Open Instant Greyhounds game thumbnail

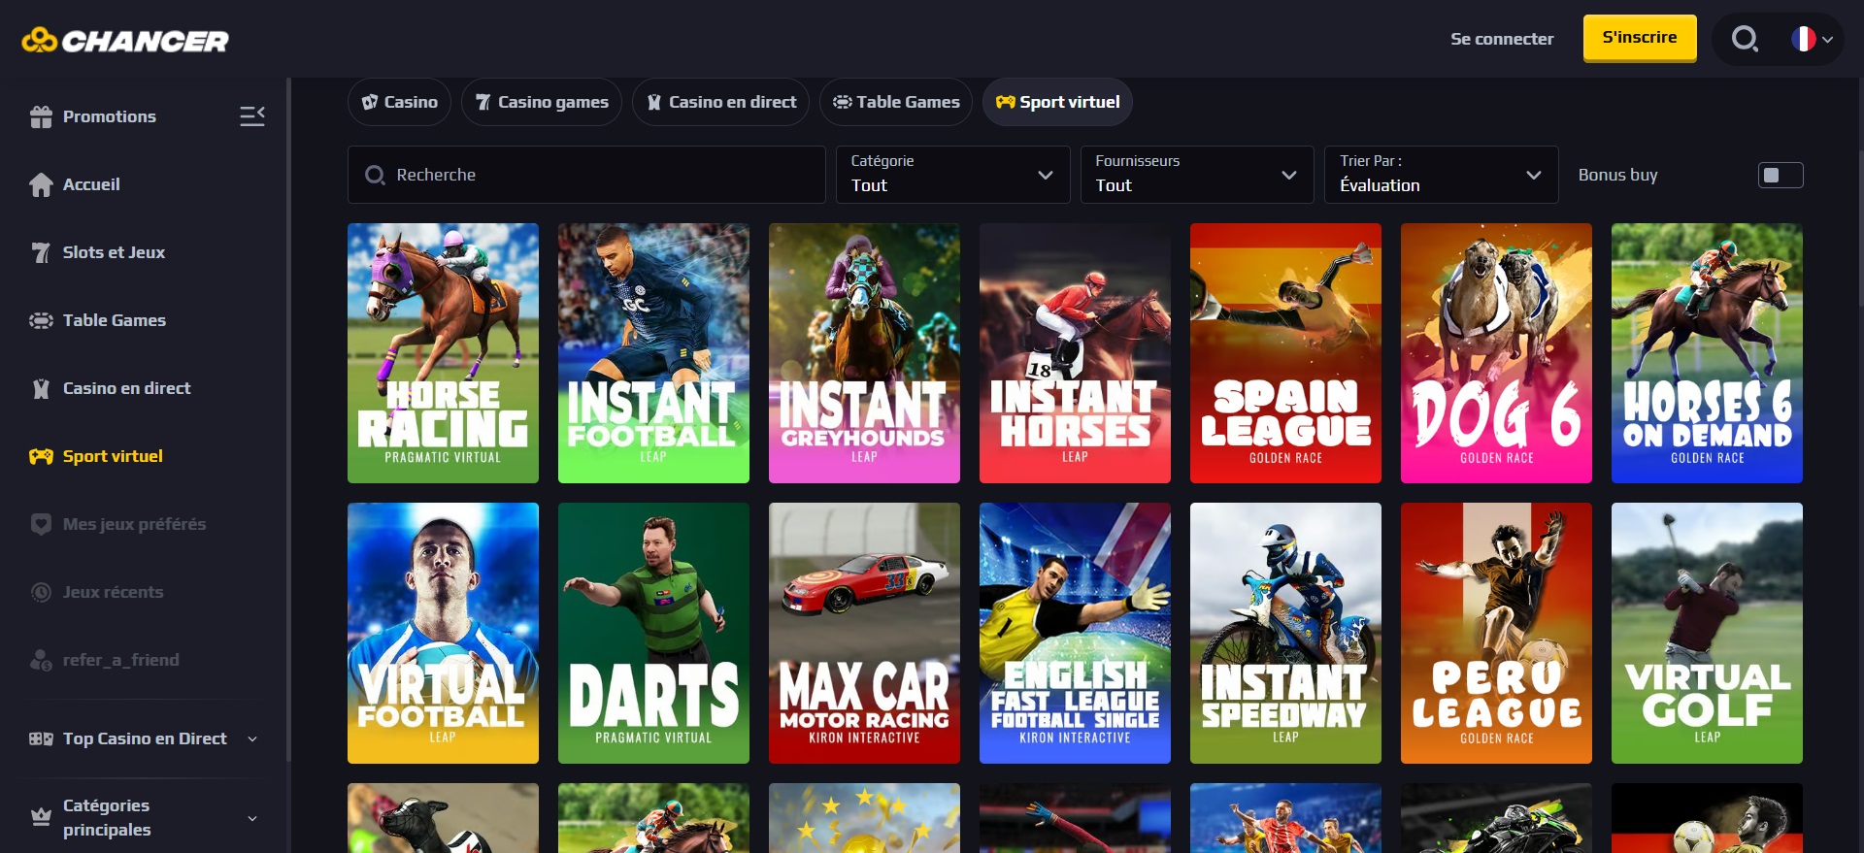pos(864,353)
